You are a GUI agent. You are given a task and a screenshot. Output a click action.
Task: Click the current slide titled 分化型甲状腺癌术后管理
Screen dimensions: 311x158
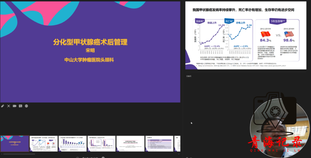[90, 51]
